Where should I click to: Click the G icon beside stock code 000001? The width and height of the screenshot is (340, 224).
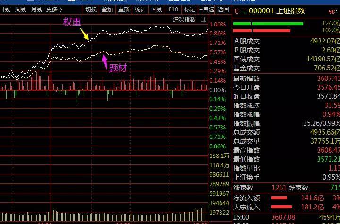(x=236, y=10)
